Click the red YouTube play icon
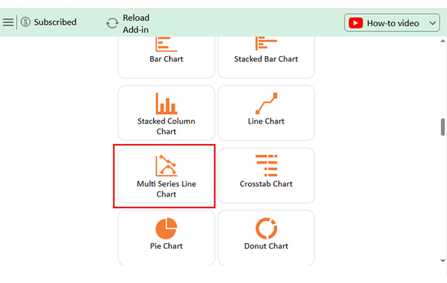Image resolution: width=447 pixels, height=283 pixels. coord(355,23)
